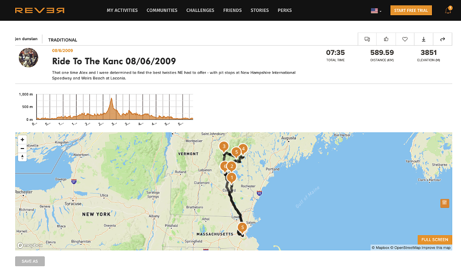
Task: Give the ride a thumbs up
Action: point(386,39)
